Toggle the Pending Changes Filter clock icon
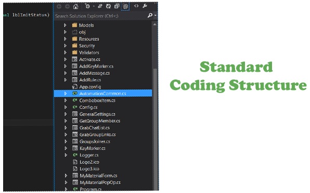This screenshot has height=193, width=310. pyautogui.click(x=87, y=6)
